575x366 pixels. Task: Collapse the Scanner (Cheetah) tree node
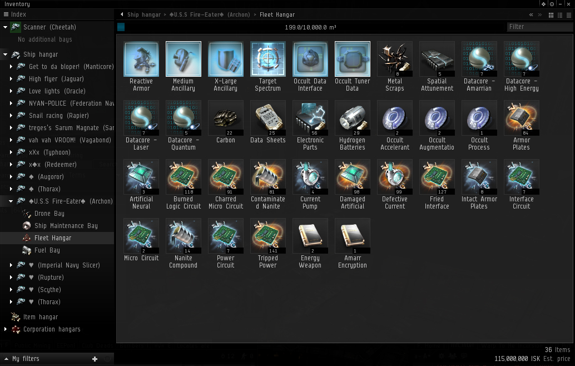click(5, 27)
